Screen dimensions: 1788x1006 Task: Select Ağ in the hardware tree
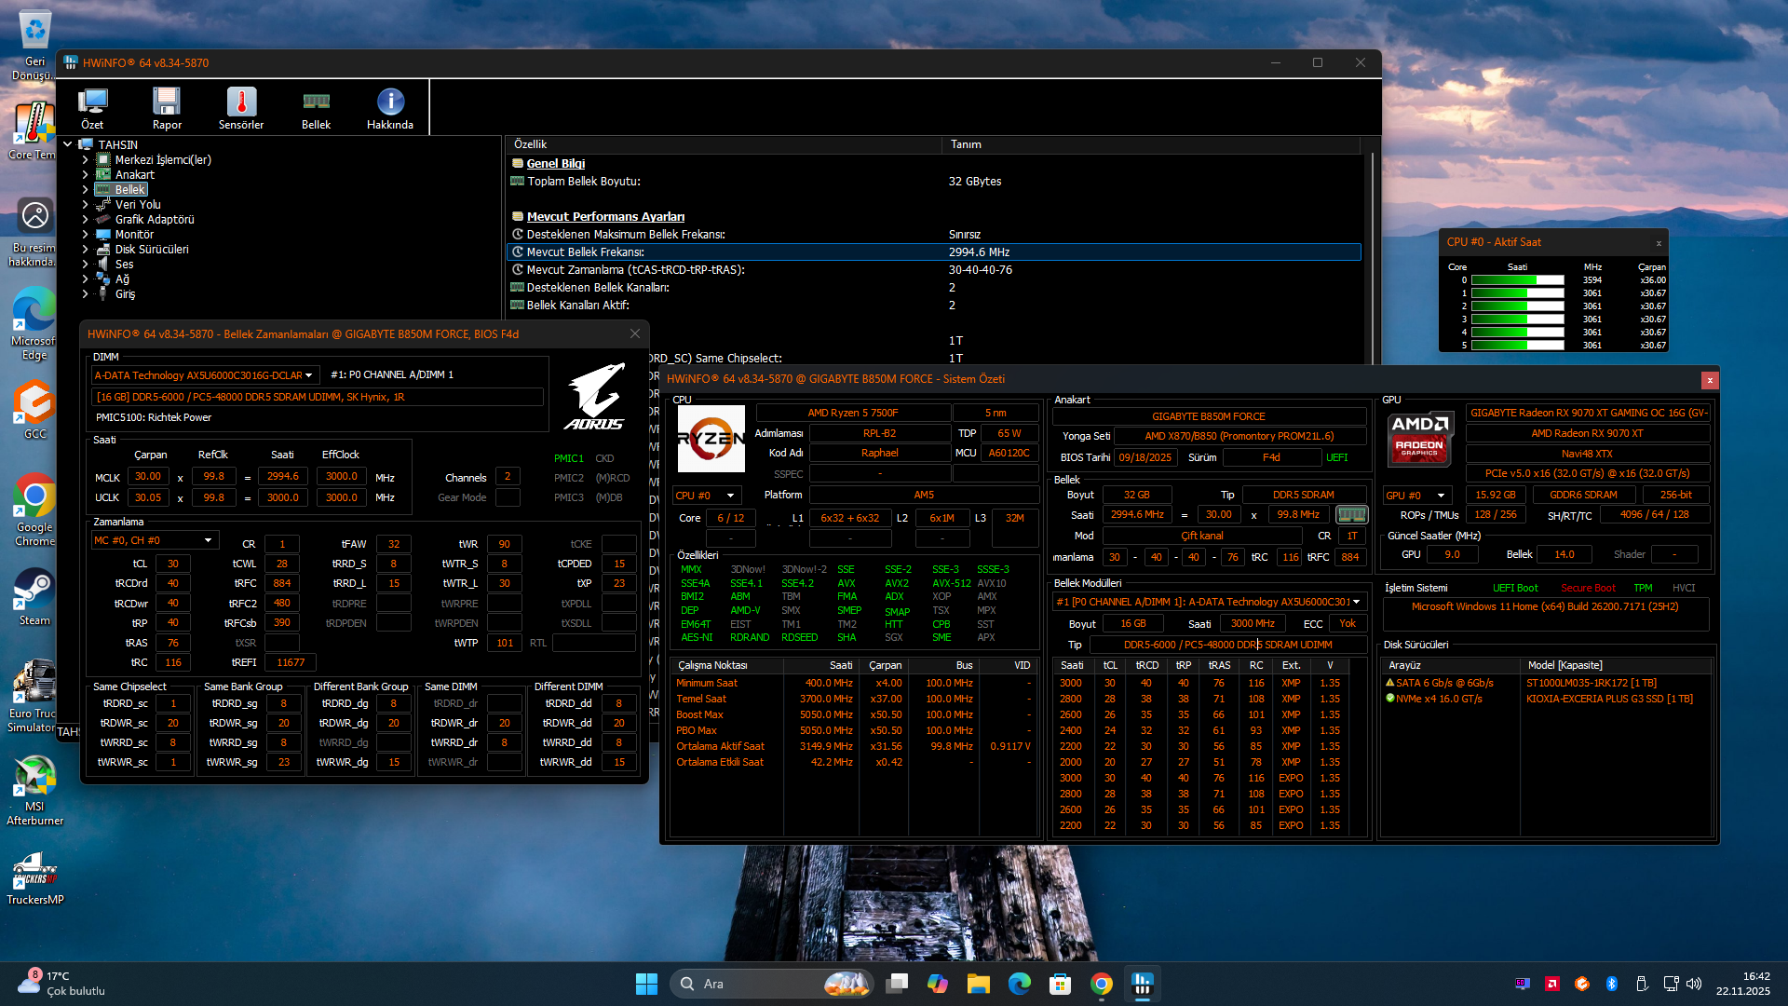[x=122, y=279]
